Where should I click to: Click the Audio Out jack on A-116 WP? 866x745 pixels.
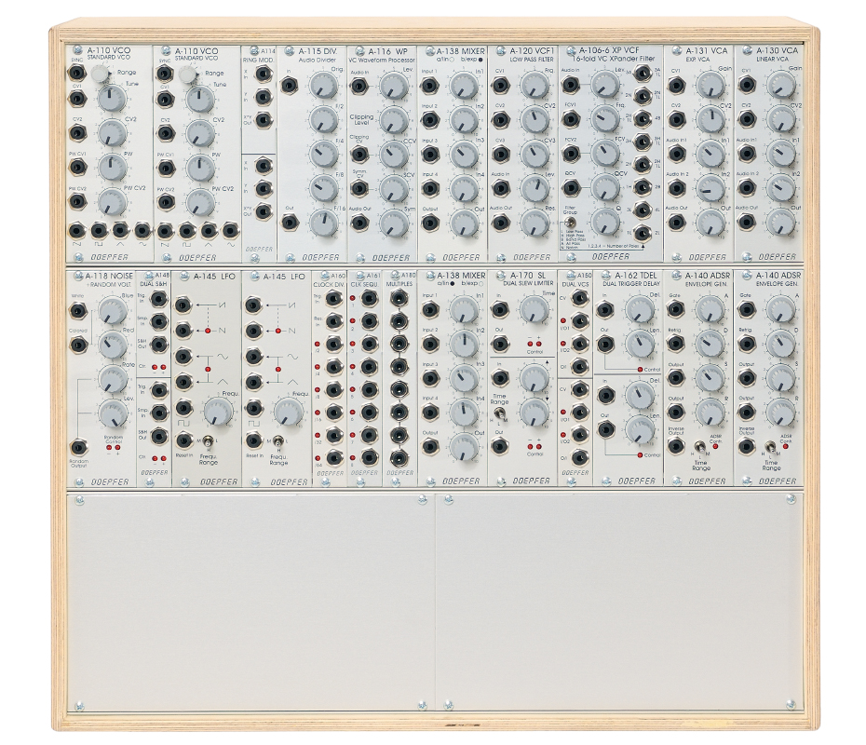(360, 221)
